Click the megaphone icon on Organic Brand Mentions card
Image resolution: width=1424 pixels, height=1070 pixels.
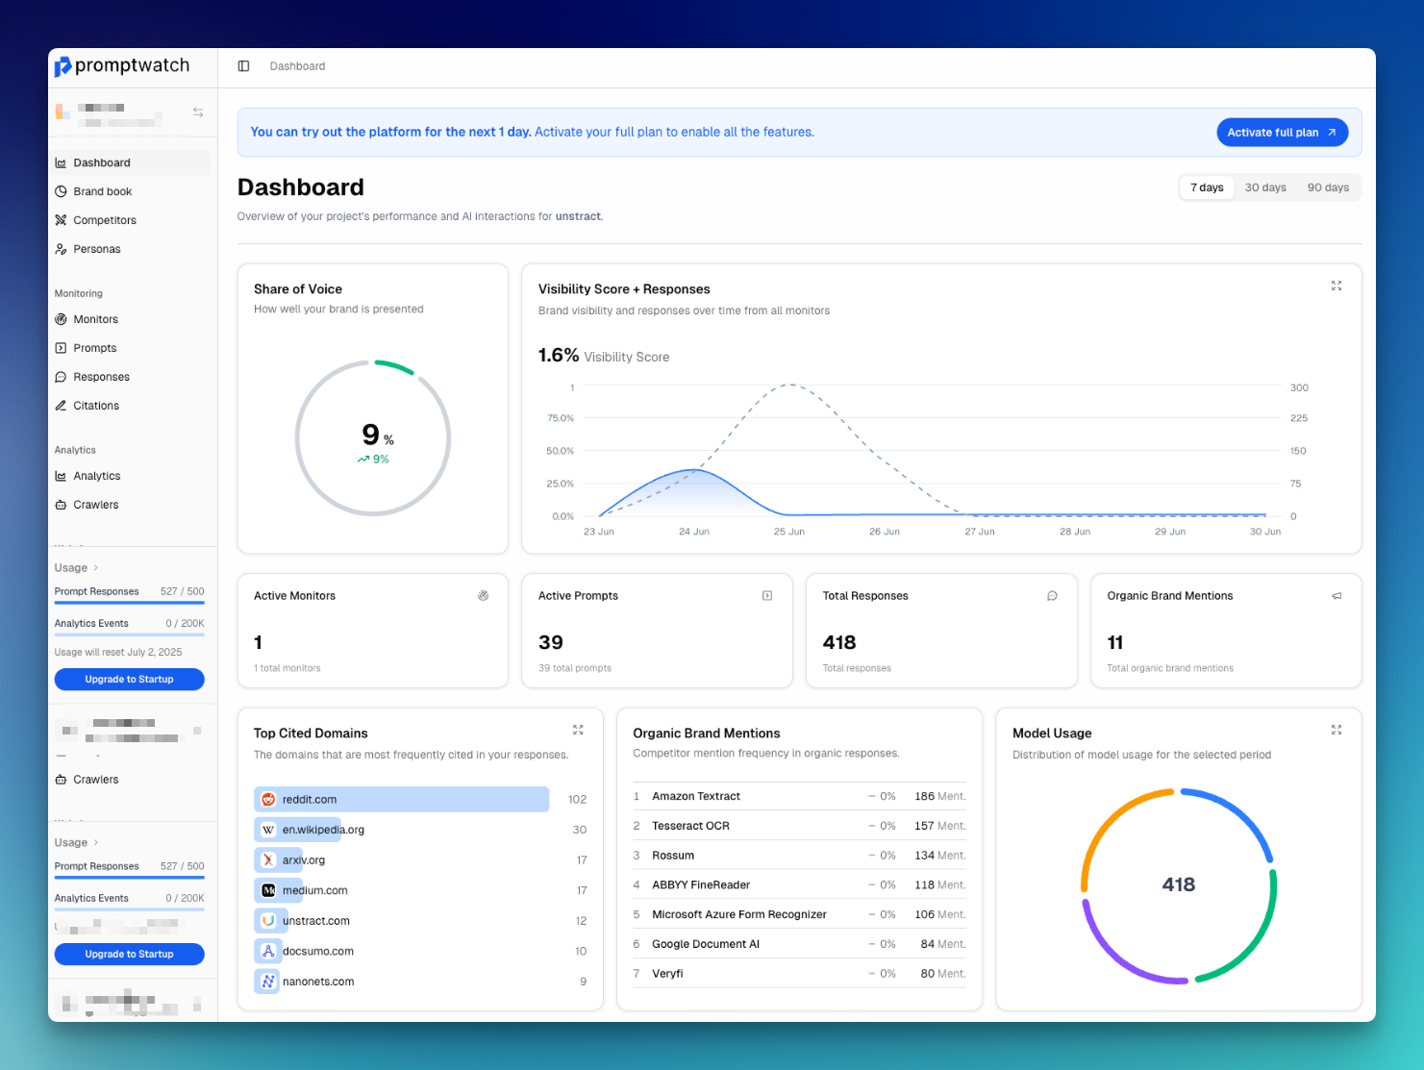(x=1337, y=596)
